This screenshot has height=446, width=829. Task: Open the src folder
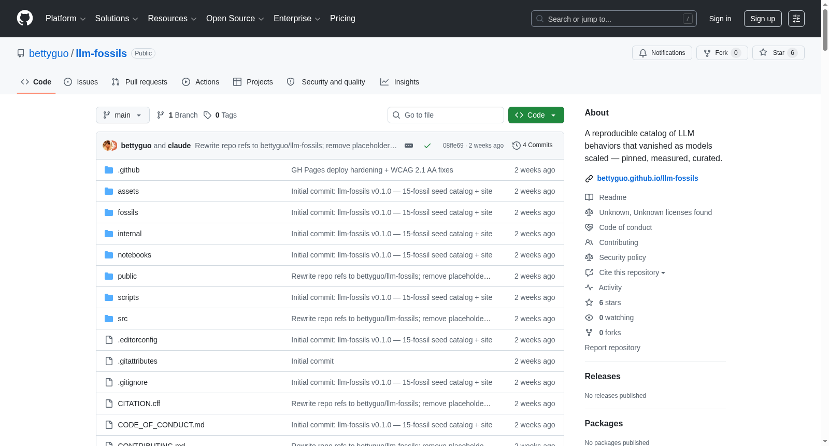123,319
